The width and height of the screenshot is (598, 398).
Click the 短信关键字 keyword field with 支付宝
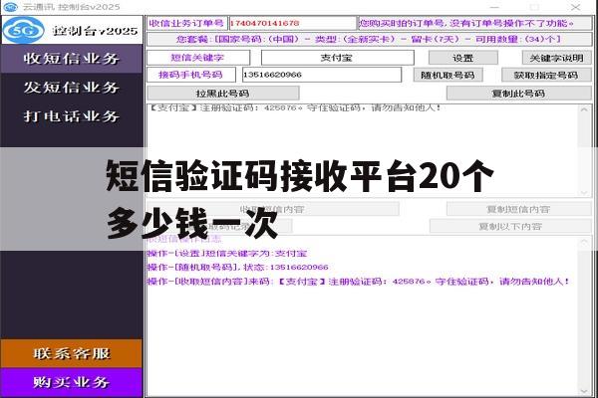pos(337,58)
